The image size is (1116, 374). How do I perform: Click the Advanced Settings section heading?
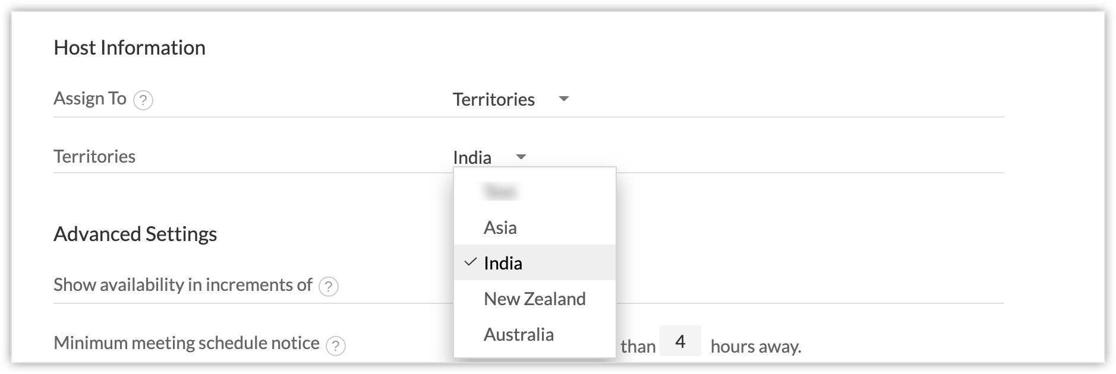pyautogui.click(x=135, y=234)
